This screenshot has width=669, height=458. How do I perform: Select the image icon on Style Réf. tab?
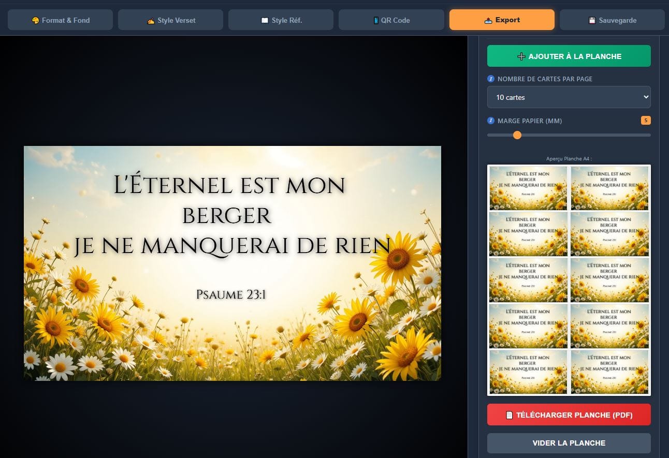click(x=265, y=20)
